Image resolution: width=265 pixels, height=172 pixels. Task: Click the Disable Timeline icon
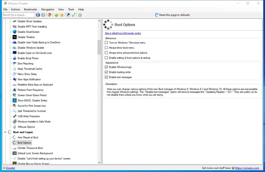point(15,37)
